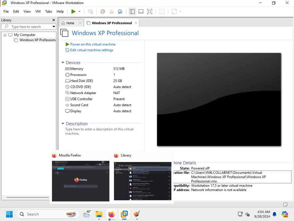Take a snapshot using the toolbar clock icon

102,12
